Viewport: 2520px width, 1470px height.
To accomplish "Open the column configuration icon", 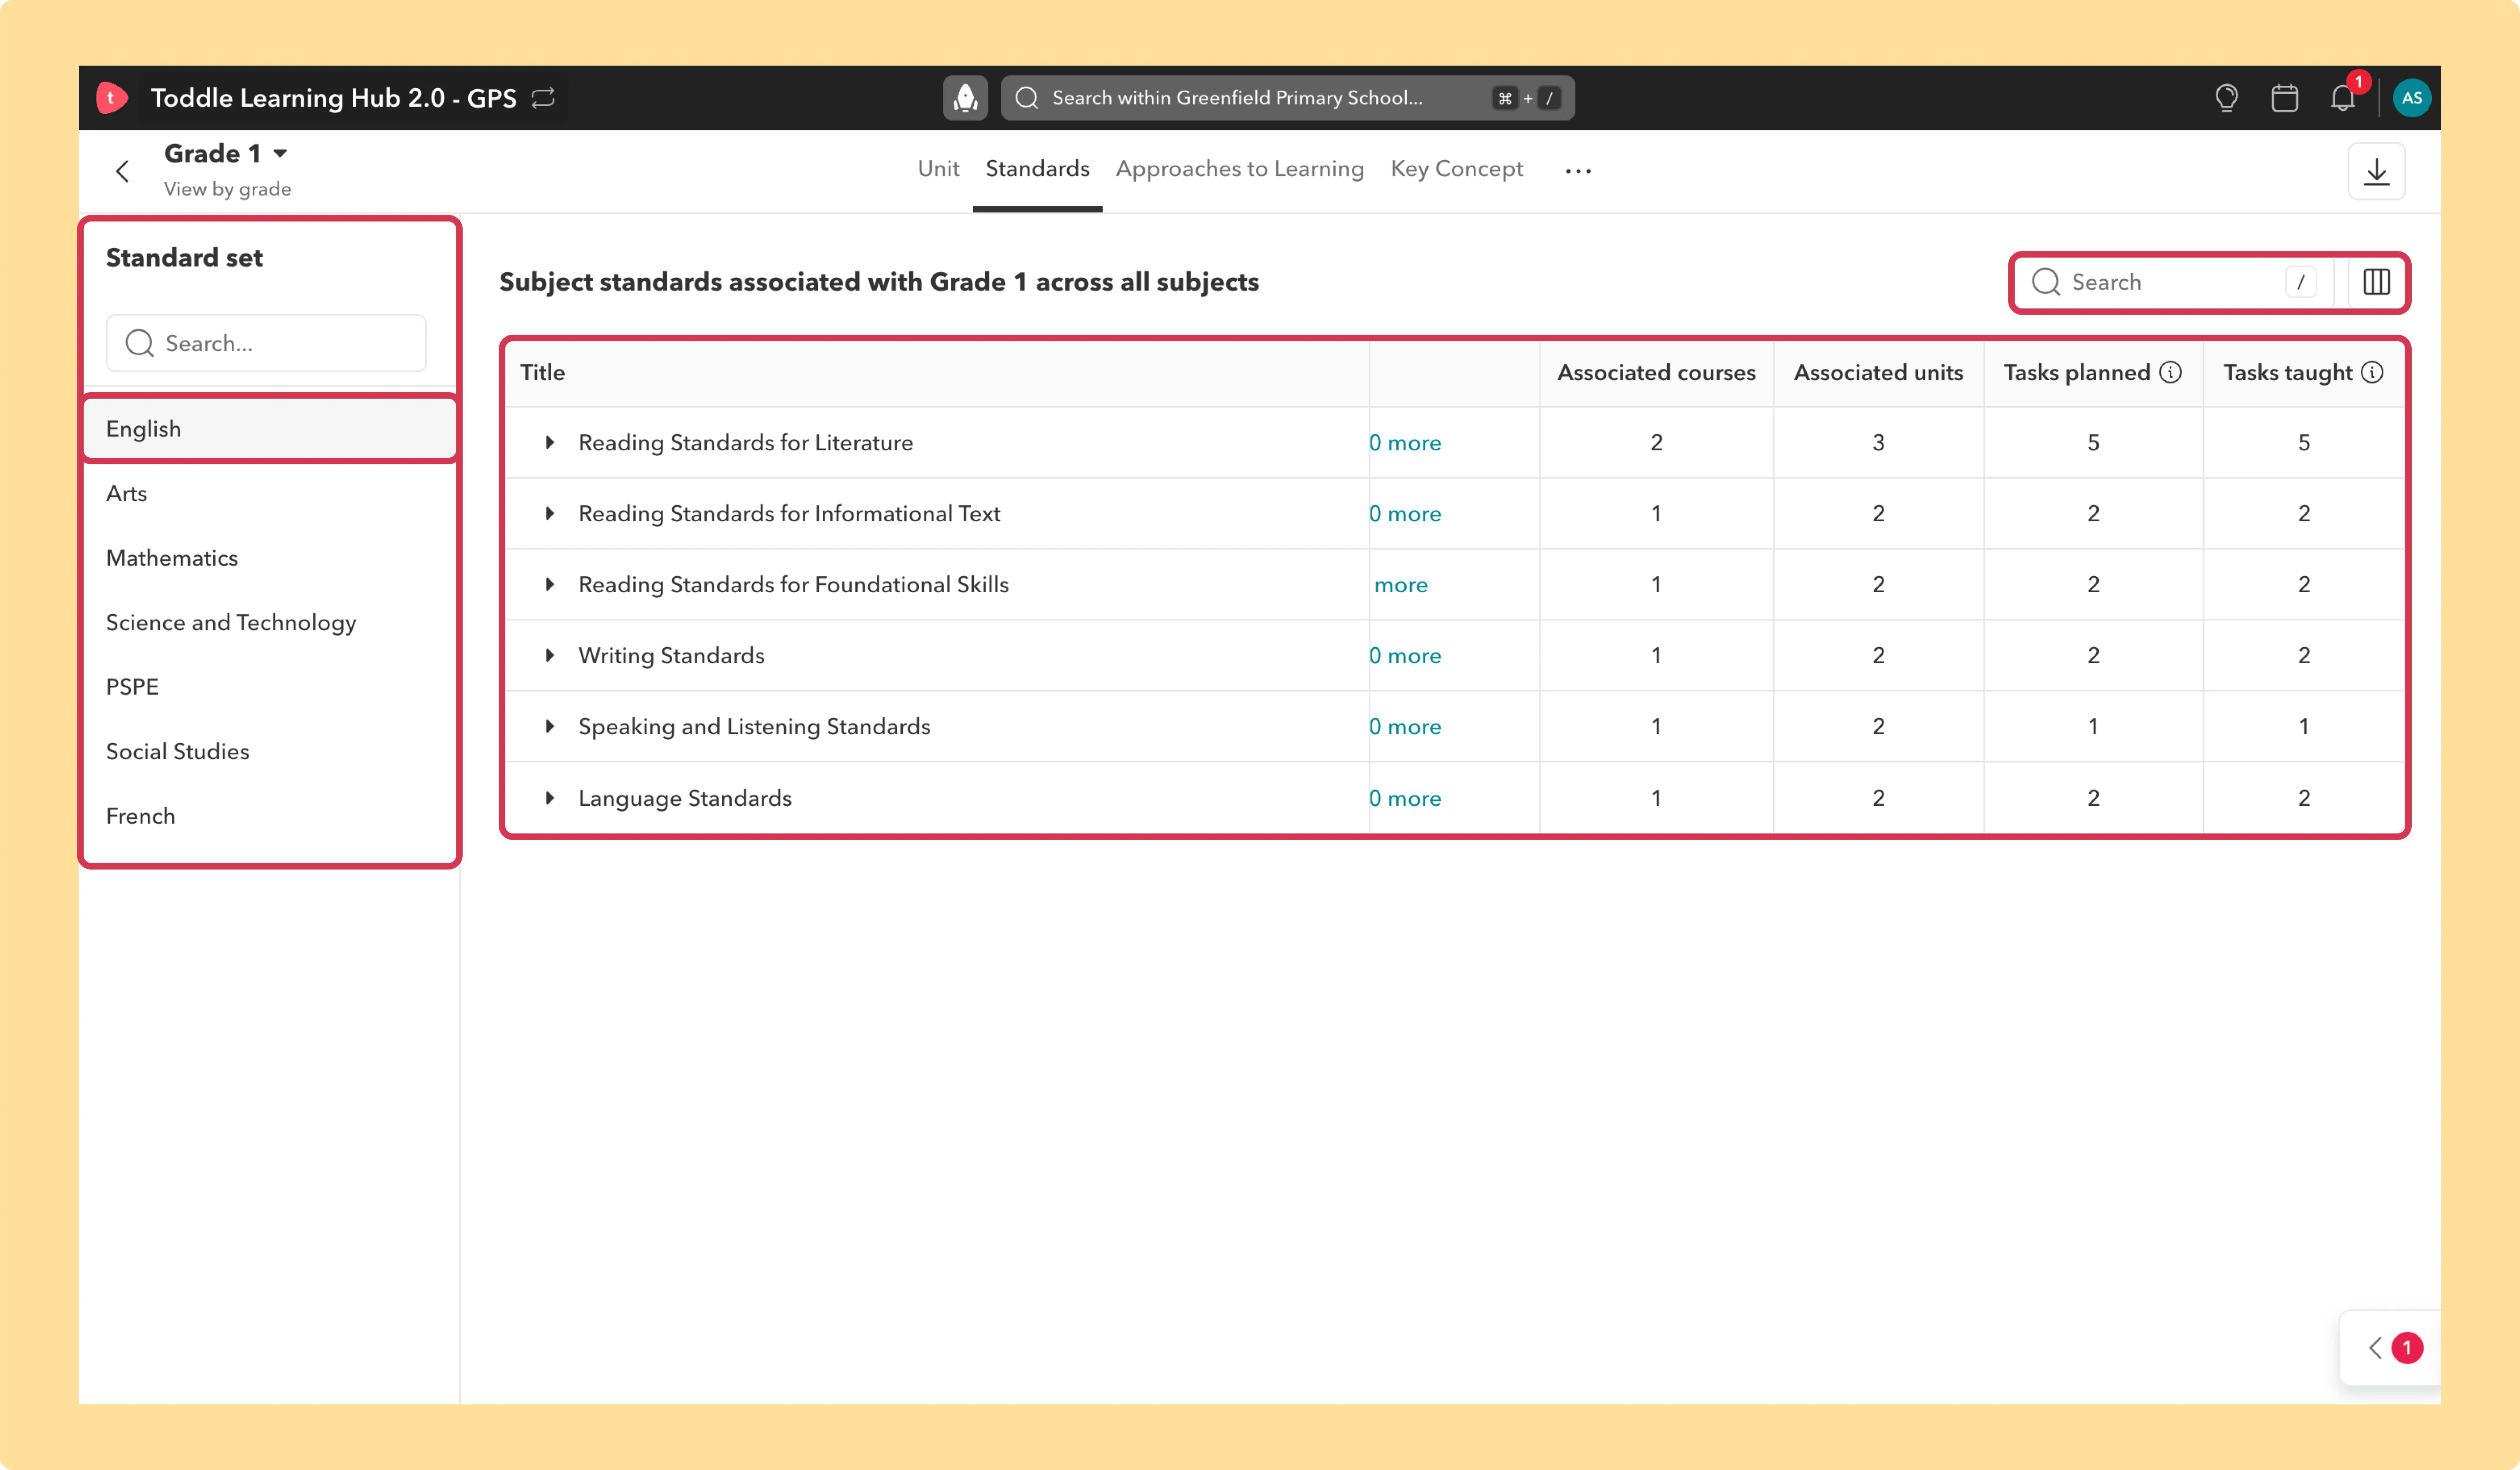I will pyautogui.click(x=2376, y=282).
